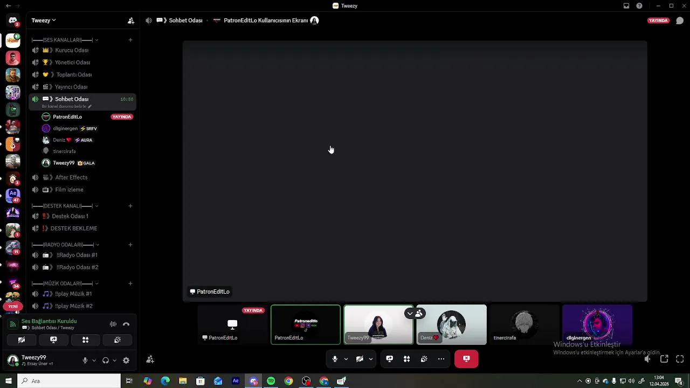Select dlginergen participant tile

(597, 324)
